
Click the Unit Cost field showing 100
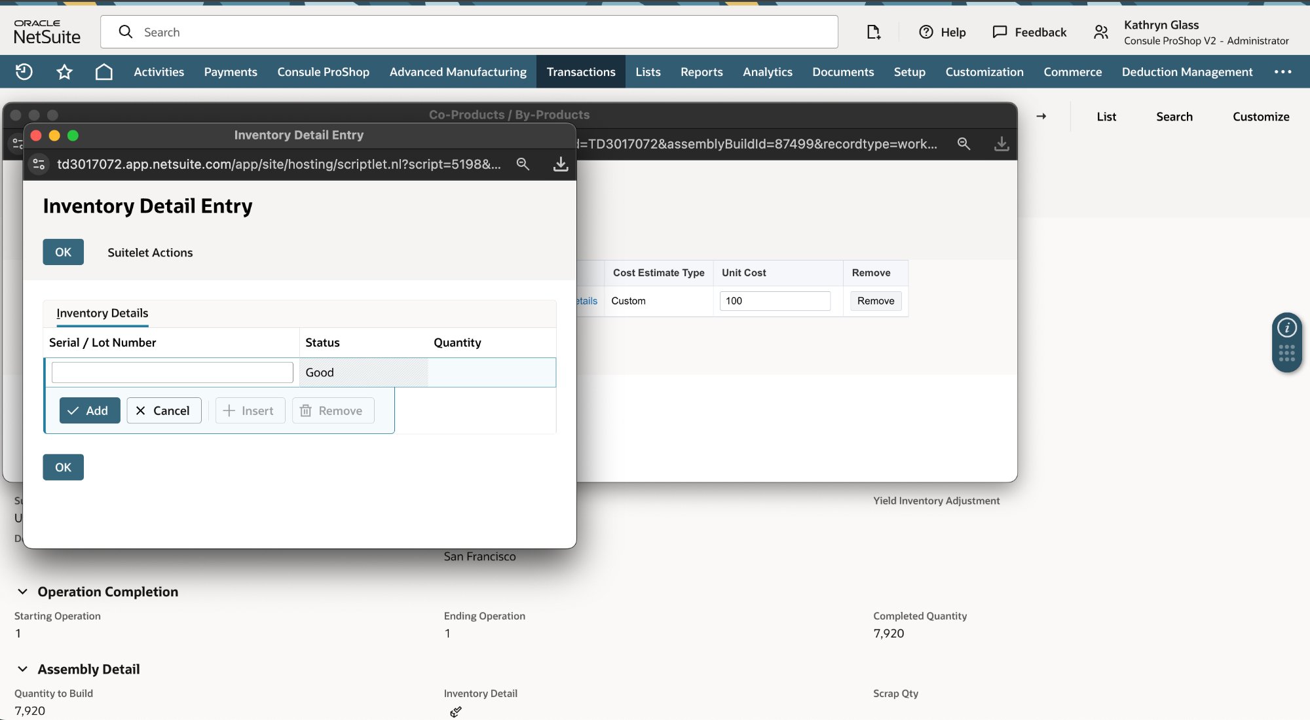(x=774, y=301)
